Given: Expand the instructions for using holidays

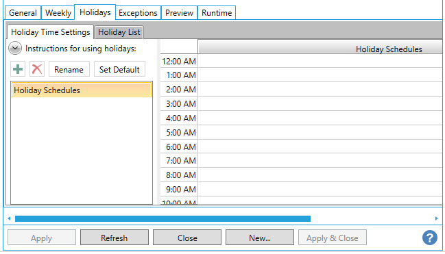Looking at the screenshot, I should coord(15,48).
